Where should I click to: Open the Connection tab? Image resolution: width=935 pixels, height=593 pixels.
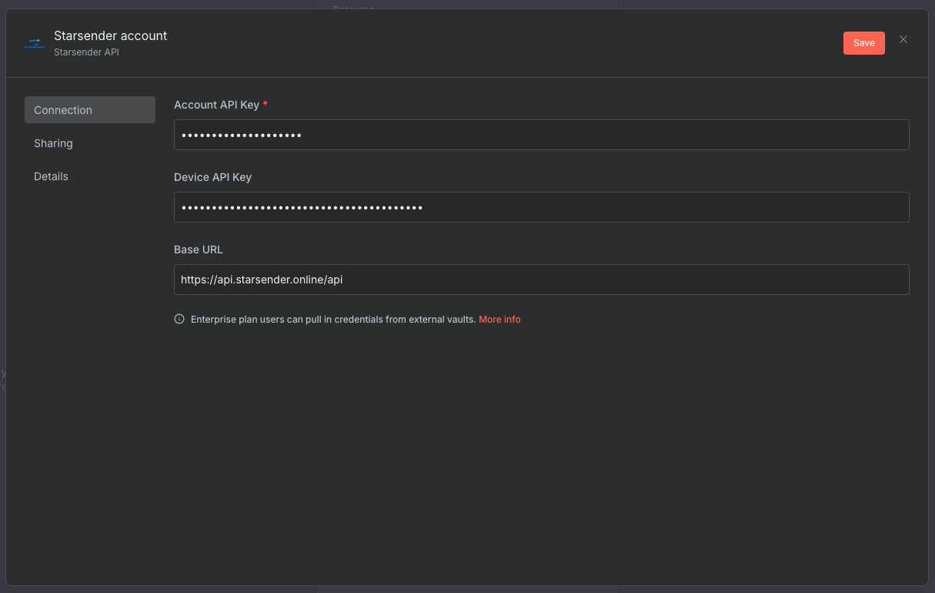pos(90,110)
